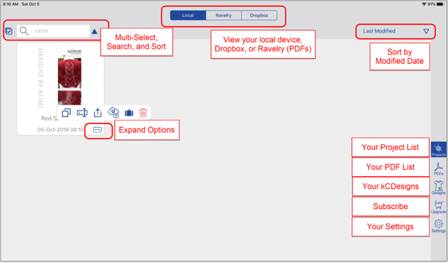Open the PDFs sidebar section
Image resolution: width=448 pixels, height=263 pixels.
click(439, 169)
